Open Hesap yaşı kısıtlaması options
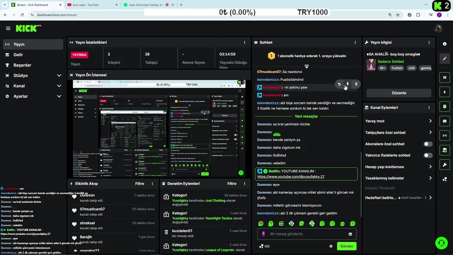453x255 pixels. (399, 167)
